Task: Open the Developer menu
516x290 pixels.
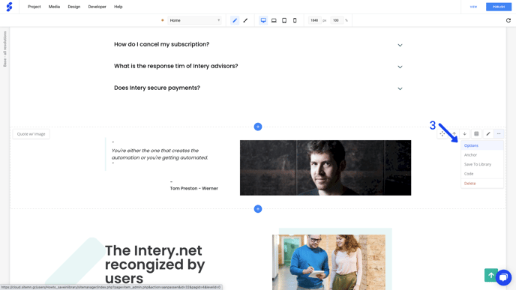Action: pos(97,7)
